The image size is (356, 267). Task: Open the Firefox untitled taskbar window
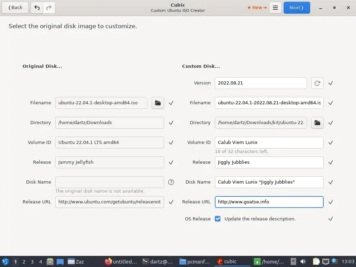[x=121, y=261]
